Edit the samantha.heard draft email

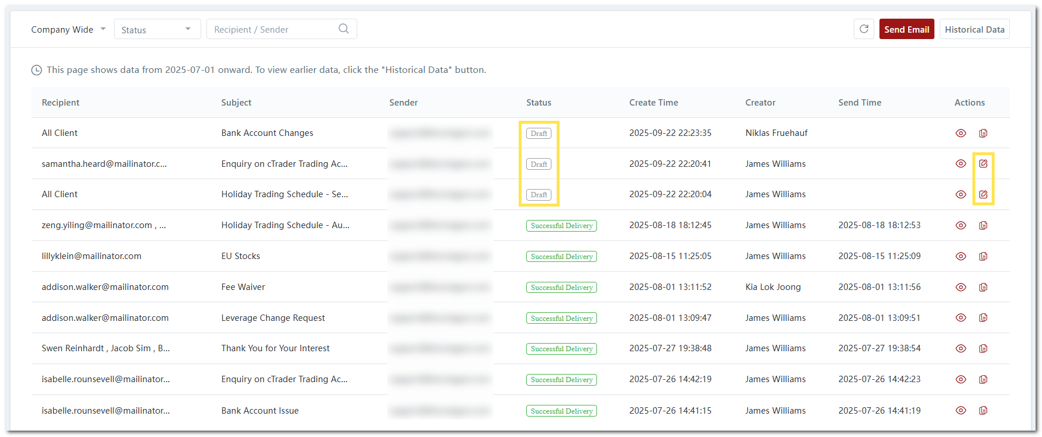click(x=983, y=164)
